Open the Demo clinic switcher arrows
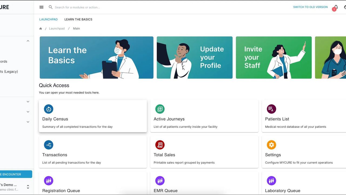This screenshot has width=346, height=195. 28,187
